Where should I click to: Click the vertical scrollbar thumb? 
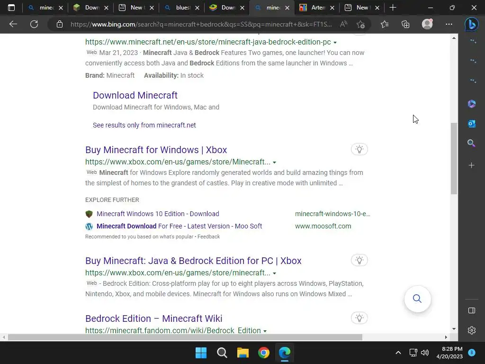pyautogui.click(x=454, y=158)
